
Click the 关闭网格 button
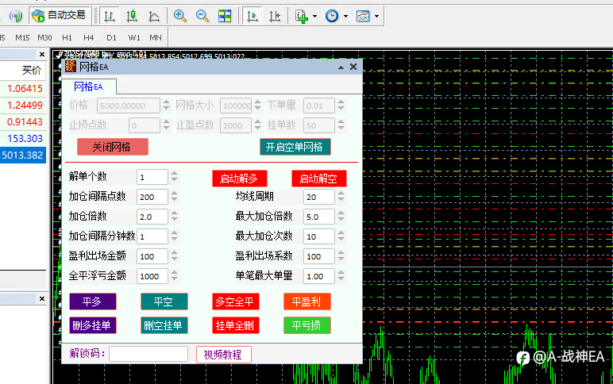(x=113, y=147)
